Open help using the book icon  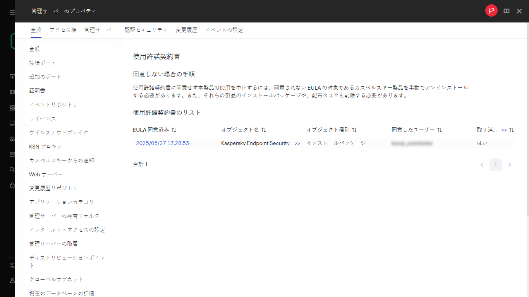click(506, 11)
